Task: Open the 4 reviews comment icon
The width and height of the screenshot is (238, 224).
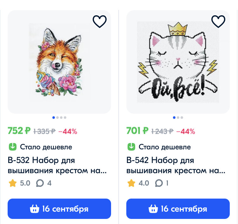Action: pyautogui.click(x=40, y=183)
